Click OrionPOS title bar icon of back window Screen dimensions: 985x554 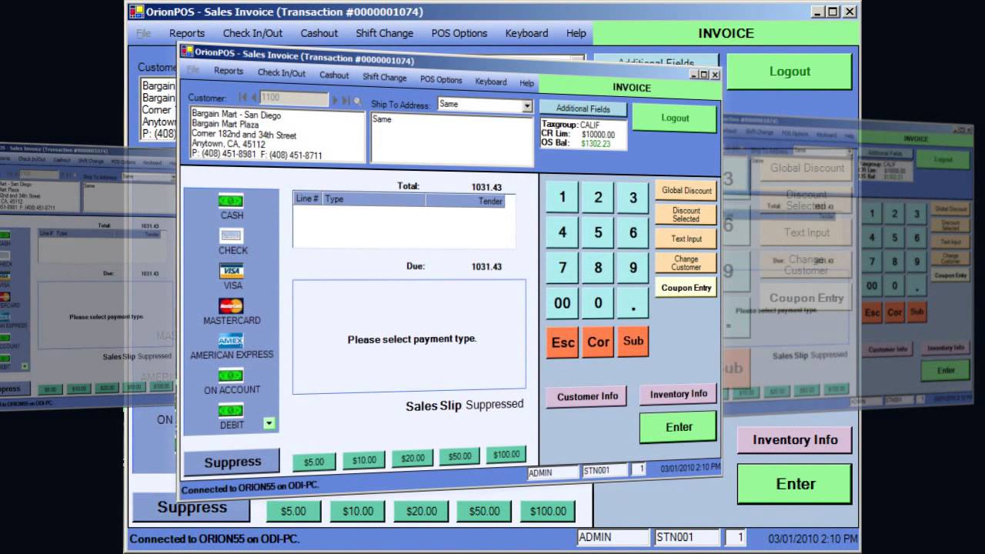136,12
